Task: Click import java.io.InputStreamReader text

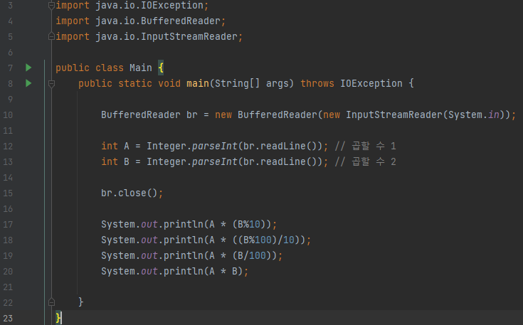Action: 149,37
